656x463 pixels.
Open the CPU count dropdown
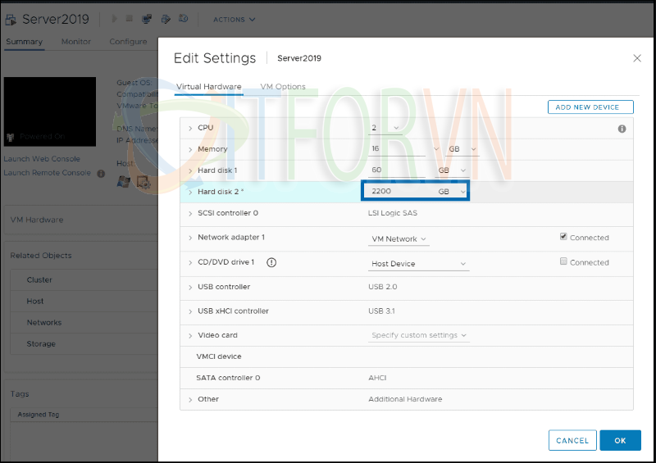point(385,128)
